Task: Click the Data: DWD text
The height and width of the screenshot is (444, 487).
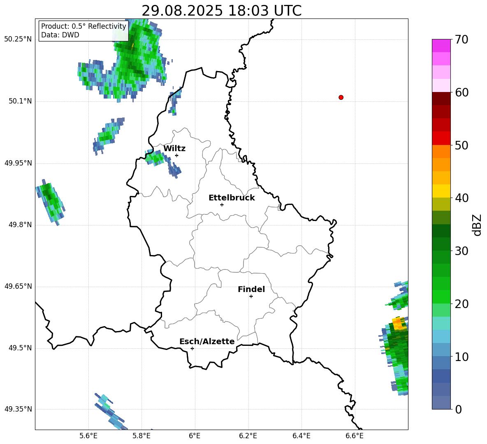Action: click(60, 35)
